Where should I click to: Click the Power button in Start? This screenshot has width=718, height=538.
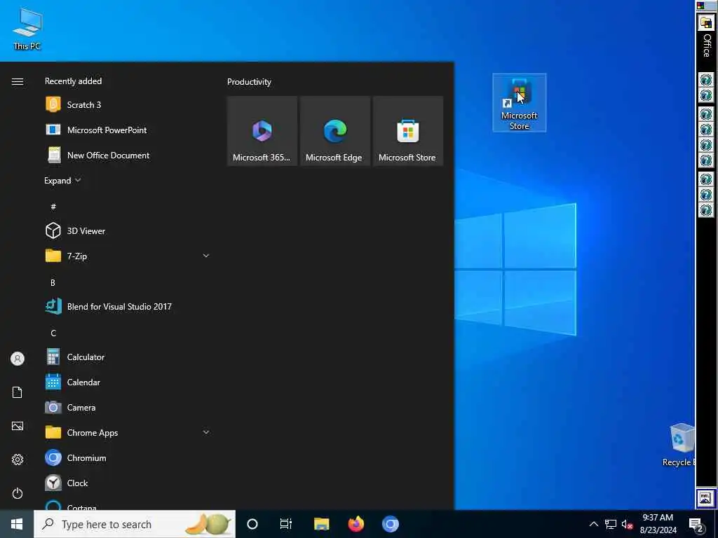(18, 493)
